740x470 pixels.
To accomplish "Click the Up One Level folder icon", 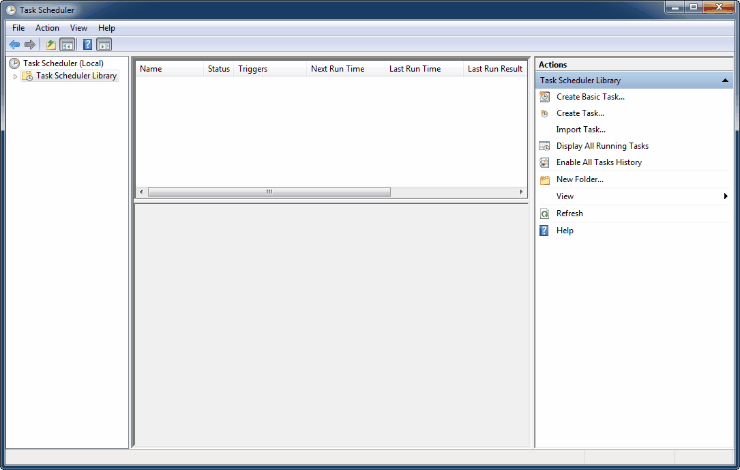I will point(51,45).
